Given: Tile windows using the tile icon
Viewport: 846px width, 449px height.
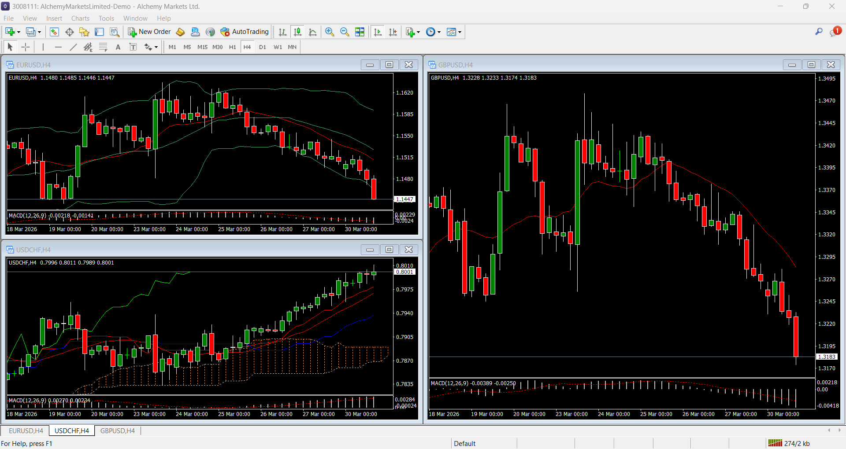Looking at the screenshot, I should (360, 32).
